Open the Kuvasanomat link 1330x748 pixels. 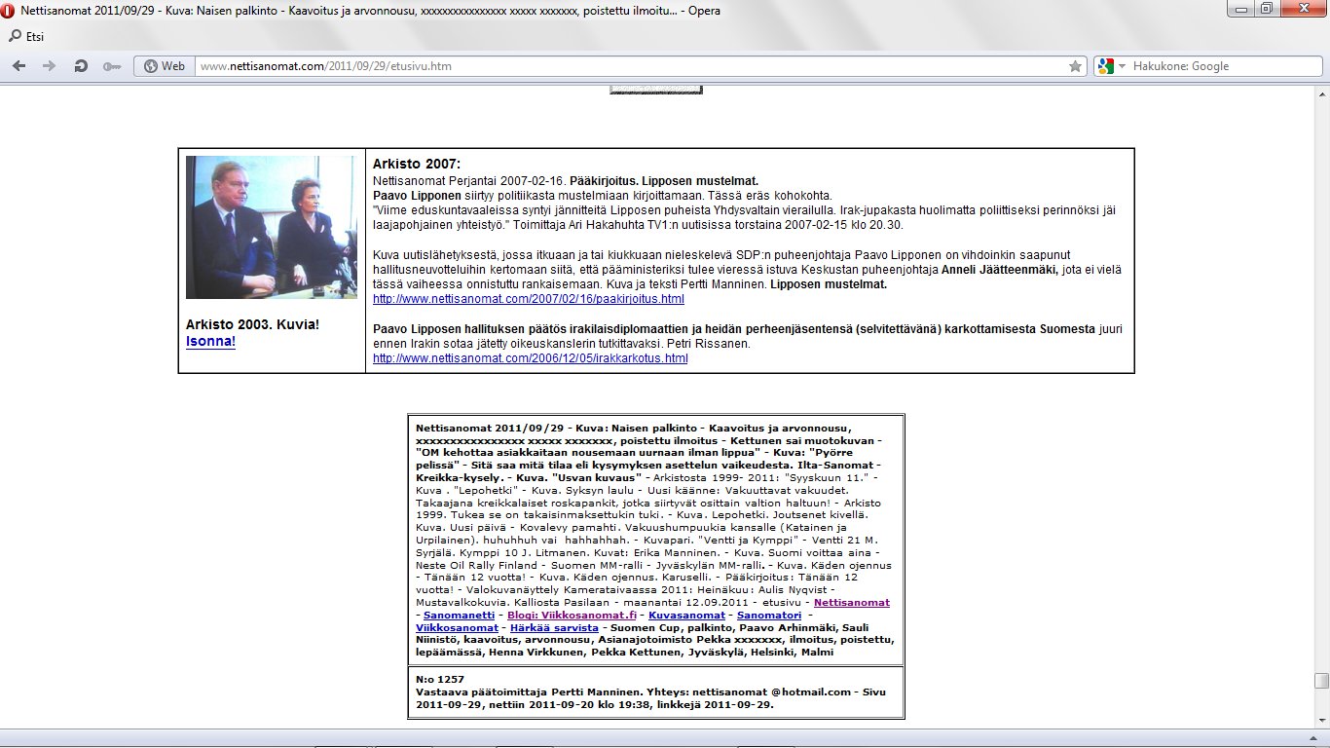[x=688, y=616]
